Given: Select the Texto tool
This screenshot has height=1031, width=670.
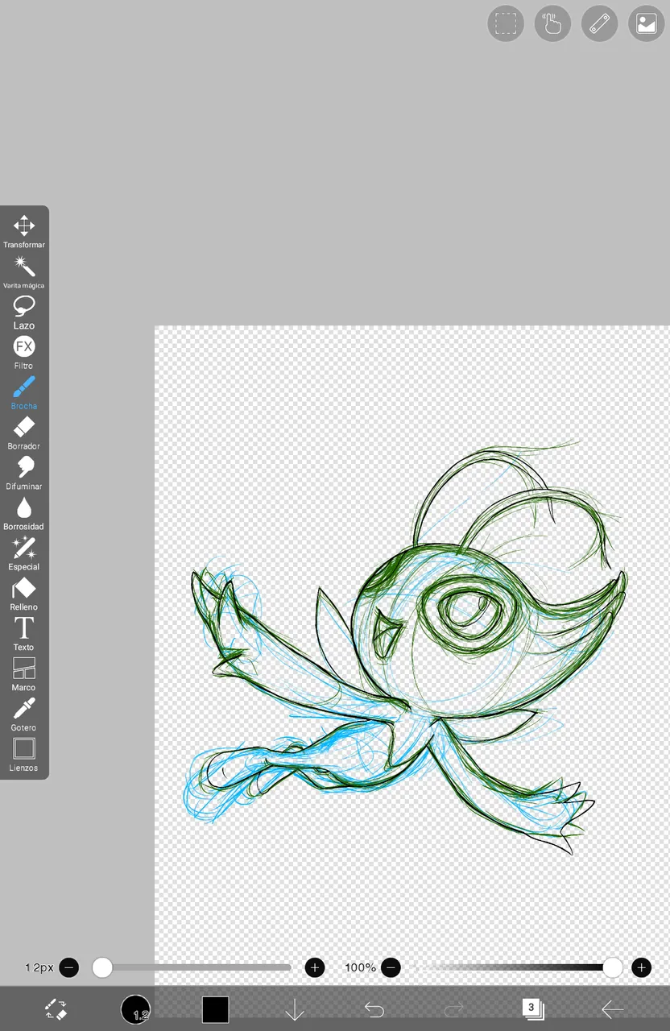Looking at the screenshot, I should point(24,634).
